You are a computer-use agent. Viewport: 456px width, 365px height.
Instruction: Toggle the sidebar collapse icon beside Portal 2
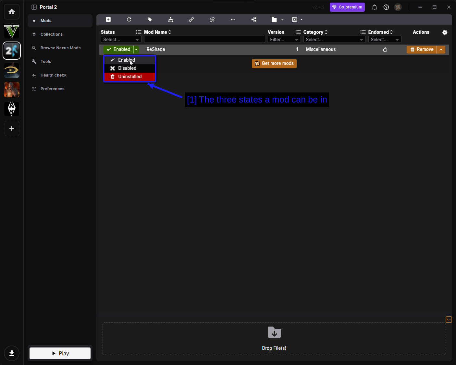(34, 7)
